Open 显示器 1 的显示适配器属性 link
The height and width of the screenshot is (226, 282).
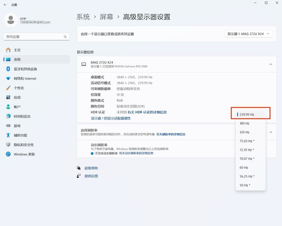click(111, 118)
